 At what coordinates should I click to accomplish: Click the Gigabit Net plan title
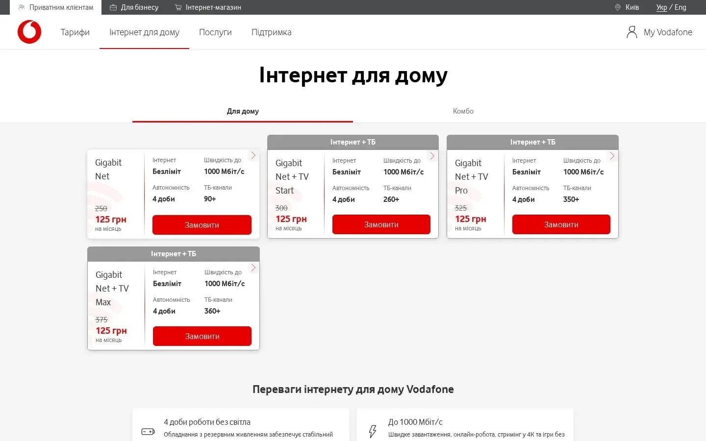tap(108, 170)
